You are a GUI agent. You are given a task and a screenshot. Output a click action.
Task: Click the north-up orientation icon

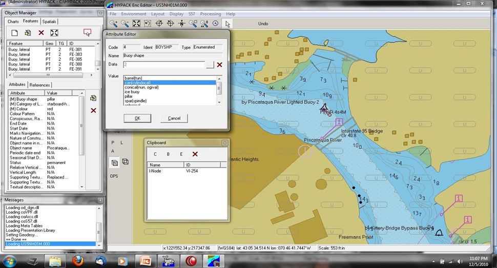point(181,24)
